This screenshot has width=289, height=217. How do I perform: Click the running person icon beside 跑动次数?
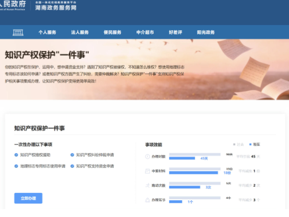147,186
